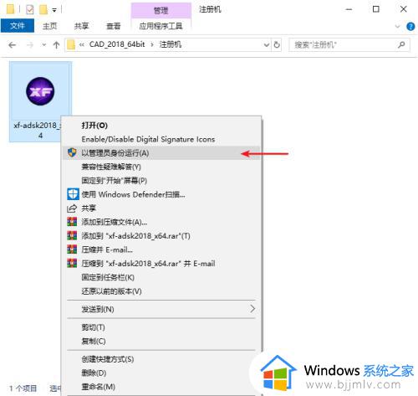Screen dimensions: 418x396
Task: Select 删除(D) in the context menu
Action: coord(161,373)
